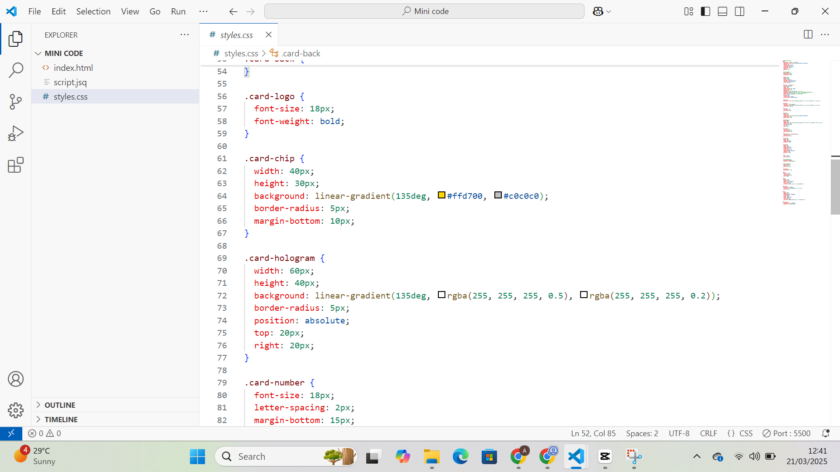Open the Selection menu
The height and width of the screenshot is (472, 840).
click(x=93, y=11)
